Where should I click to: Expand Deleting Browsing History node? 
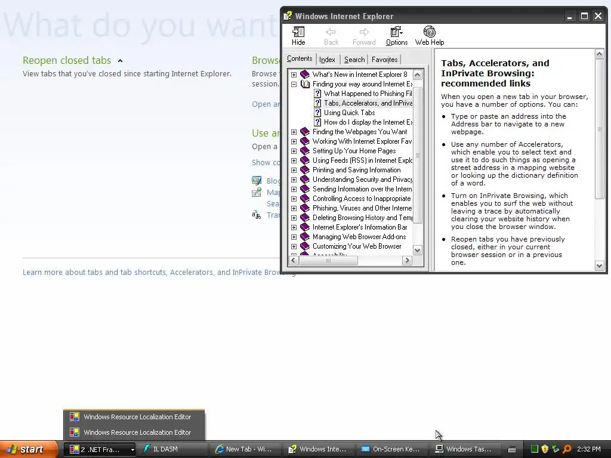click(294, 218)
